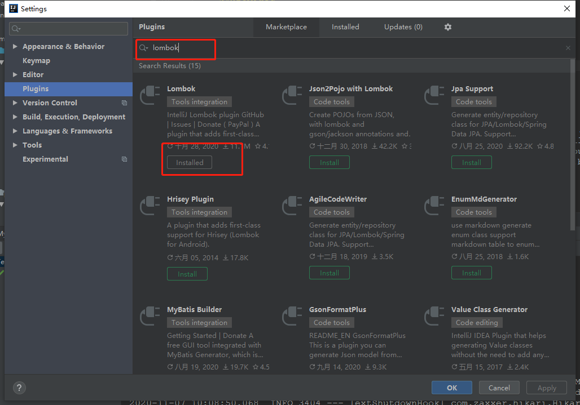The height and width of the screenshot is (405, 580).
Task: Click Tools integration tag under Lombok
Action: tap(199, 101)
